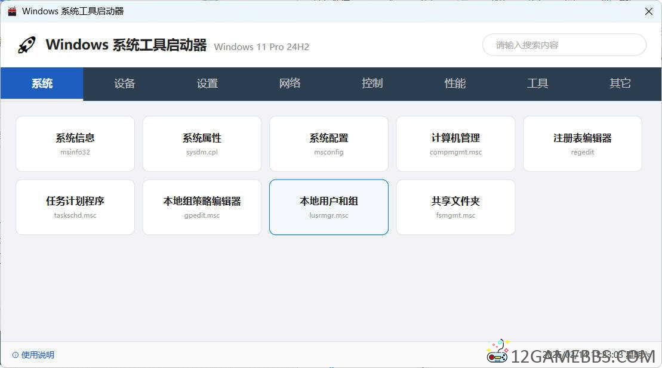Open the 使用说明 help link
Screen dimensions: 662x368
pyautogui.click(x=38, y=355)
